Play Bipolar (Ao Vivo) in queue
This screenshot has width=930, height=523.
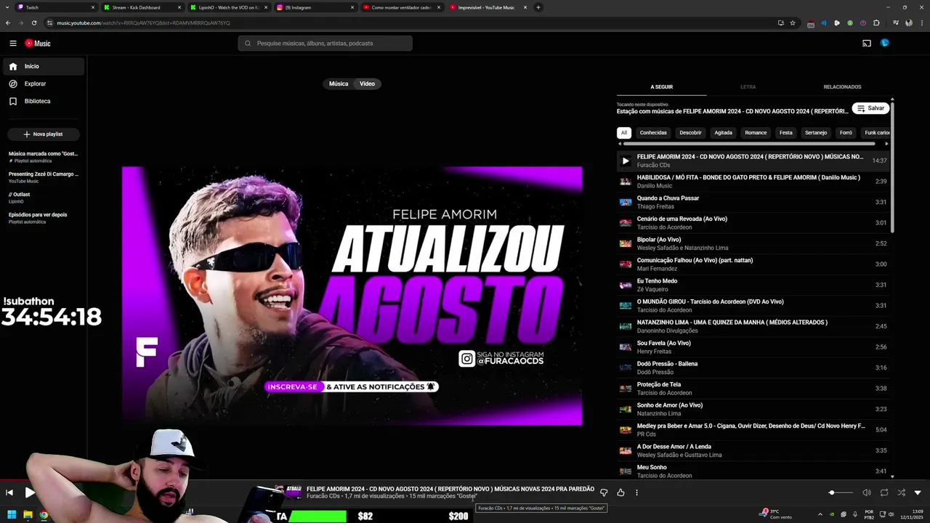753,243
